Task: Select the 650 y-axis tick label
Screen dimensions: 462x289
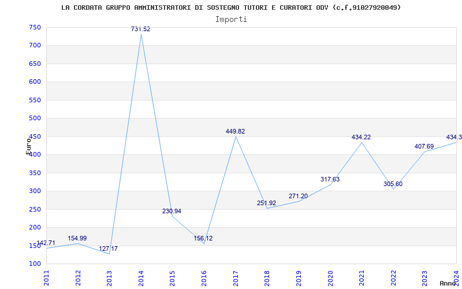Action: 35,64
